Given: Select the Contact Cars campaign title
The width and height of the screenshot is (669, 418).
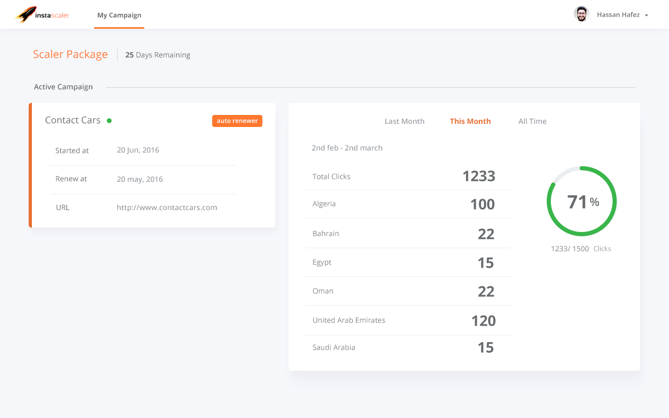Looking at the screenshot, I should 73,120.
